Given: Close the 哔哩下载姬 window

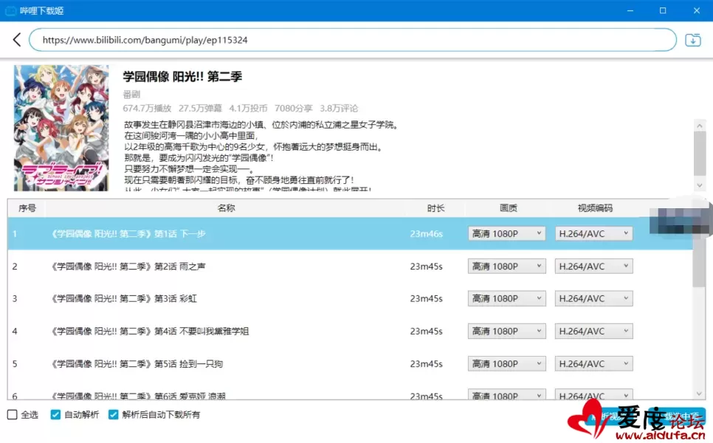Looking at the screenshot, I should tap(696, 10).
